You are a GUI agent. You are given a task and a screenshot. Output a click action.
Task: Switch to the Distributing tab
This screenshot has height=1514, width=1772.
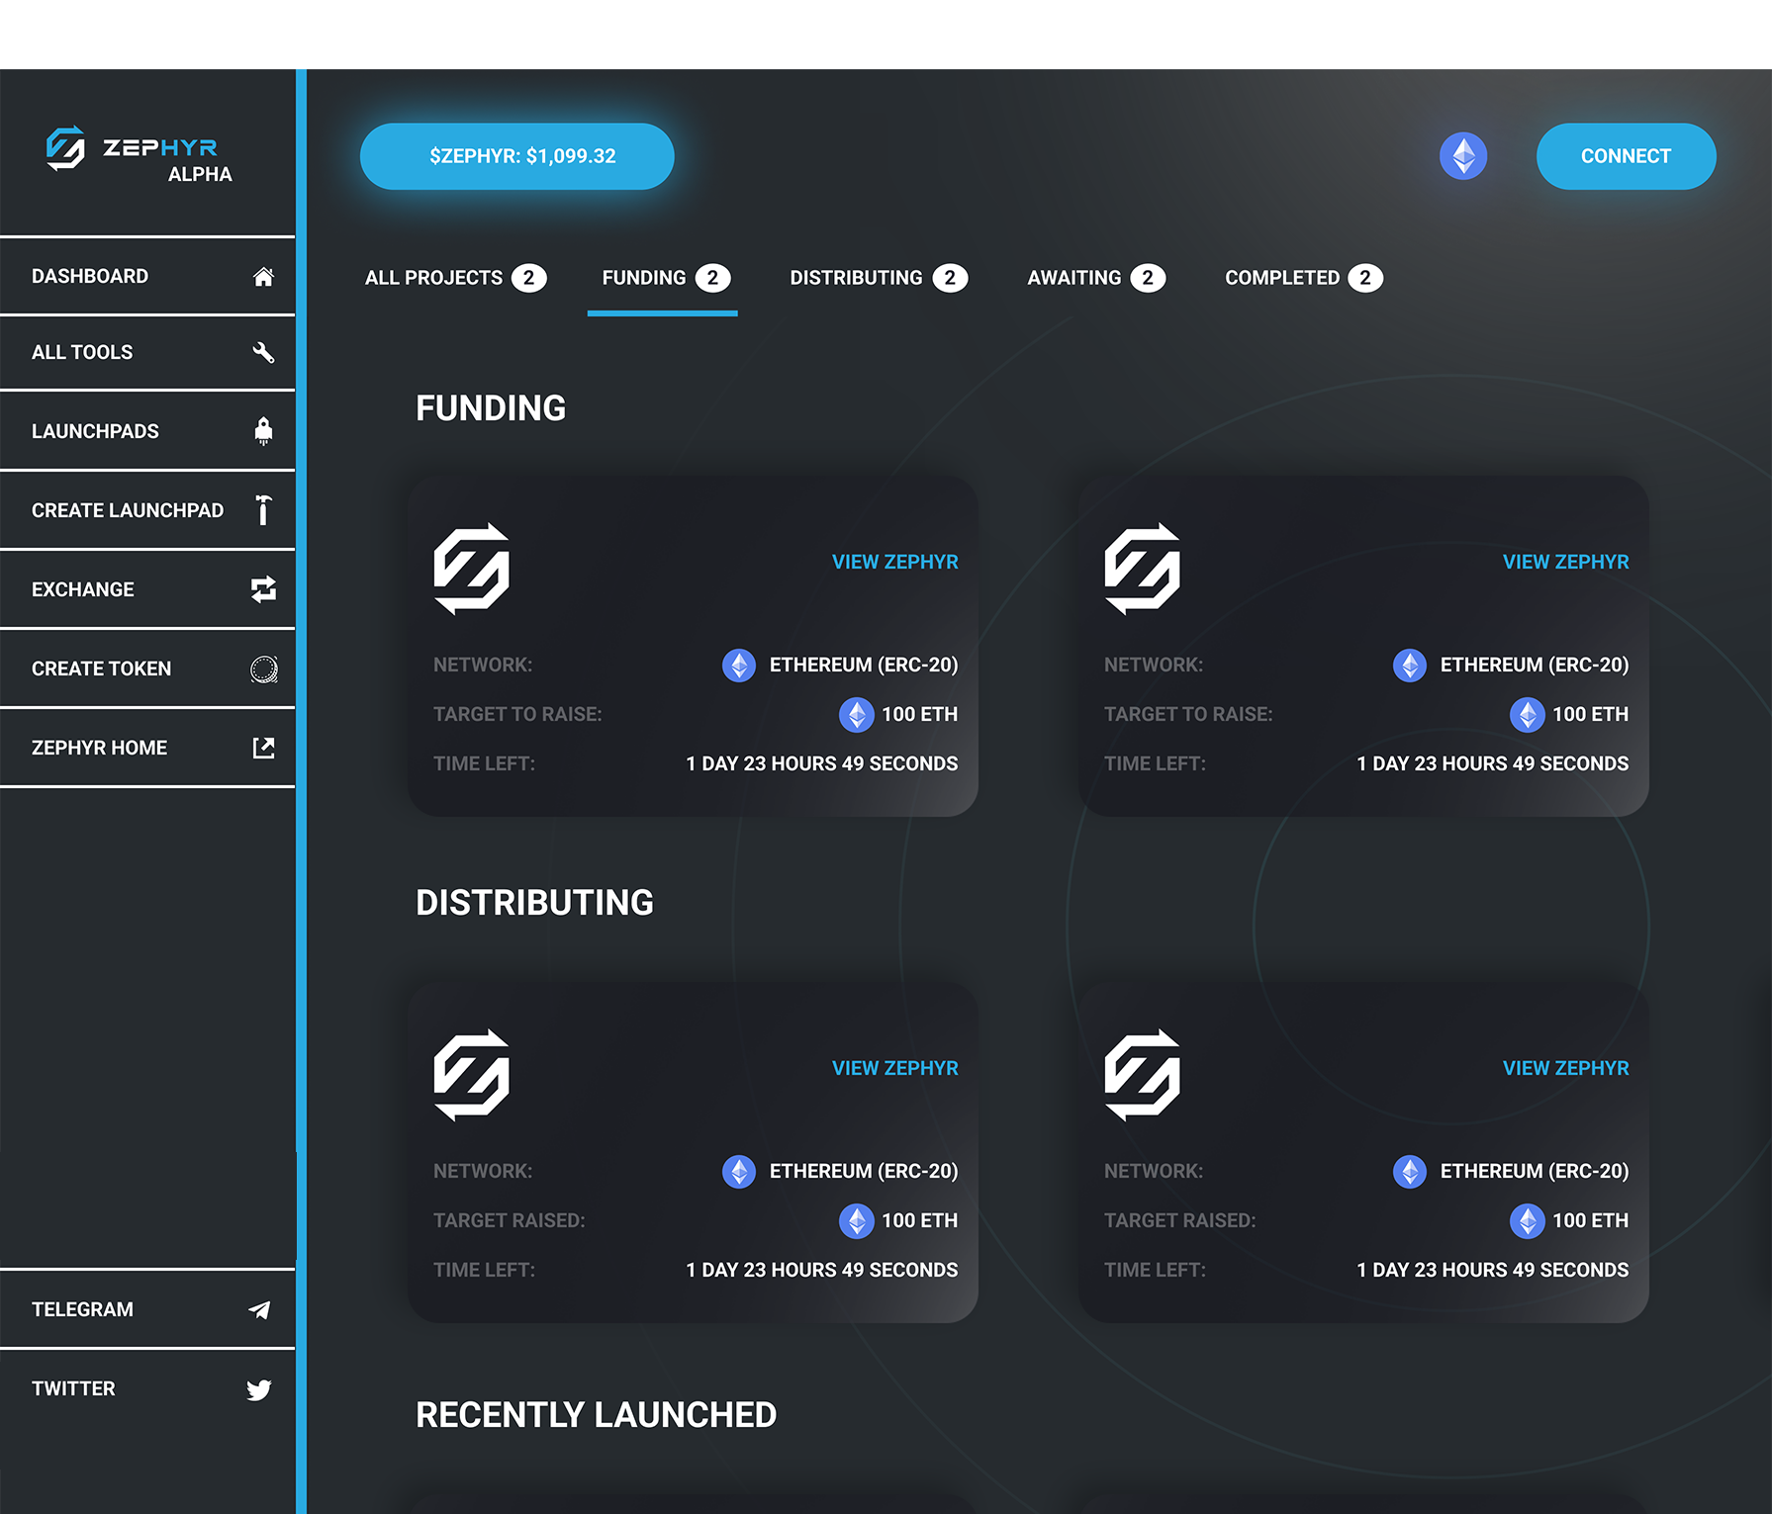878,278
